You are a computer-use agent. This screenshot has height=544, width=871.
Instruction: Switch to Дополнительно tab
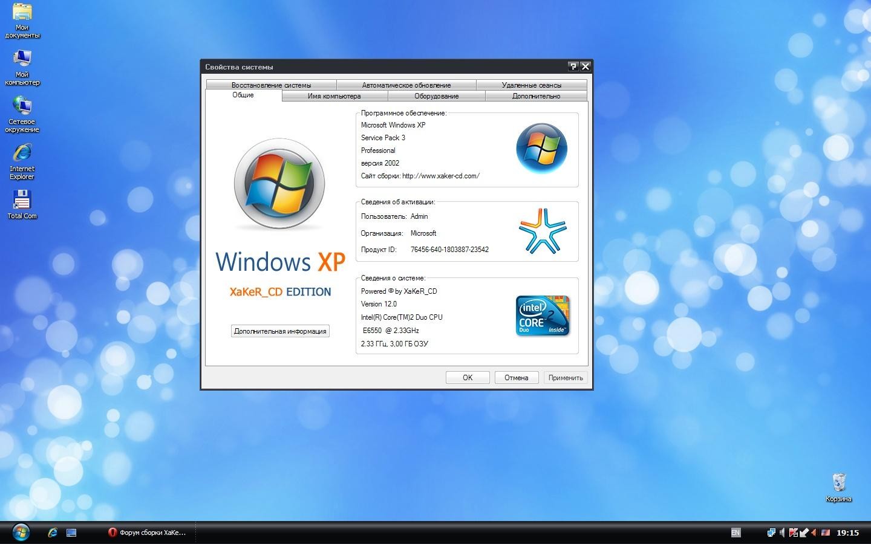coord(536,96)
